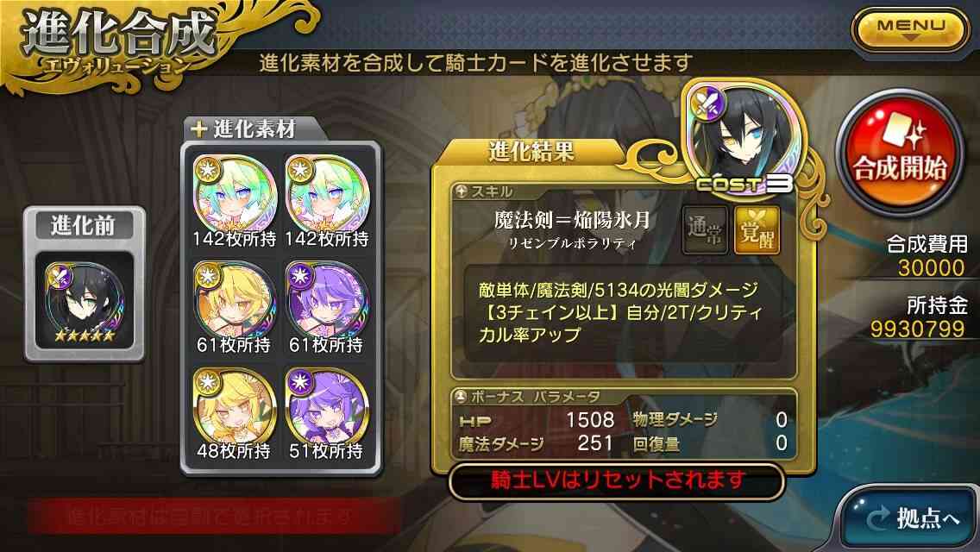Screen dimensions: 980x552
Task: Tap the skill description text box
Action: pos(622,312)
